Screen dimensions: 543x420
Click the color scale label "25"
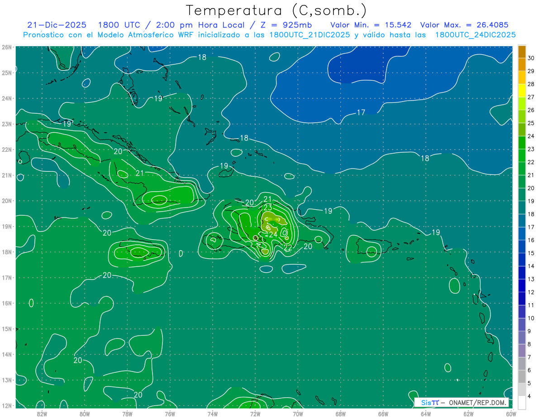click(x=531, y=123)
